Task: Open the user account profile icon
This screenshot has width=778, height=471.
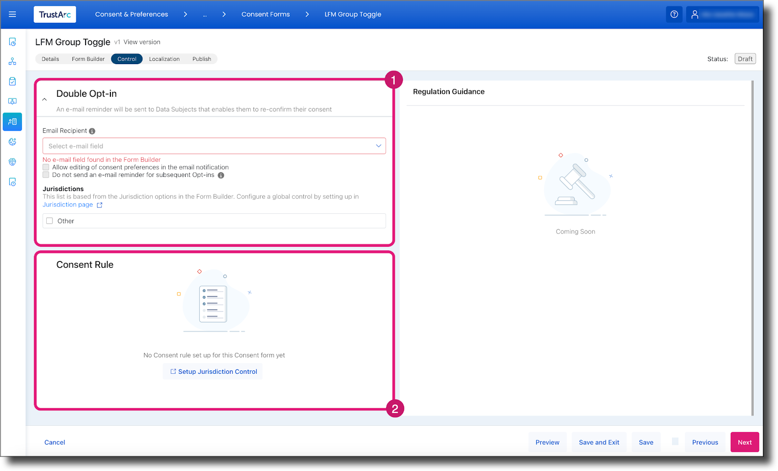Action: (694, 14)
